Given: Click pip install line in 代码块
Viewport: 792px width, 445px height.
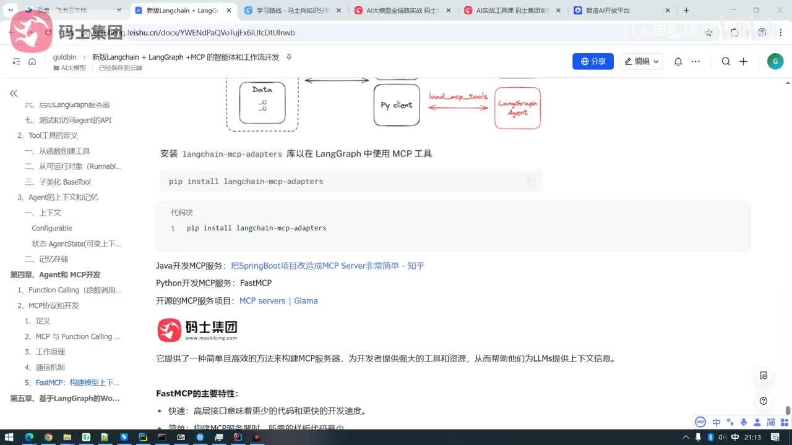Looking at the screenshot, I should (x=256, y=228).
